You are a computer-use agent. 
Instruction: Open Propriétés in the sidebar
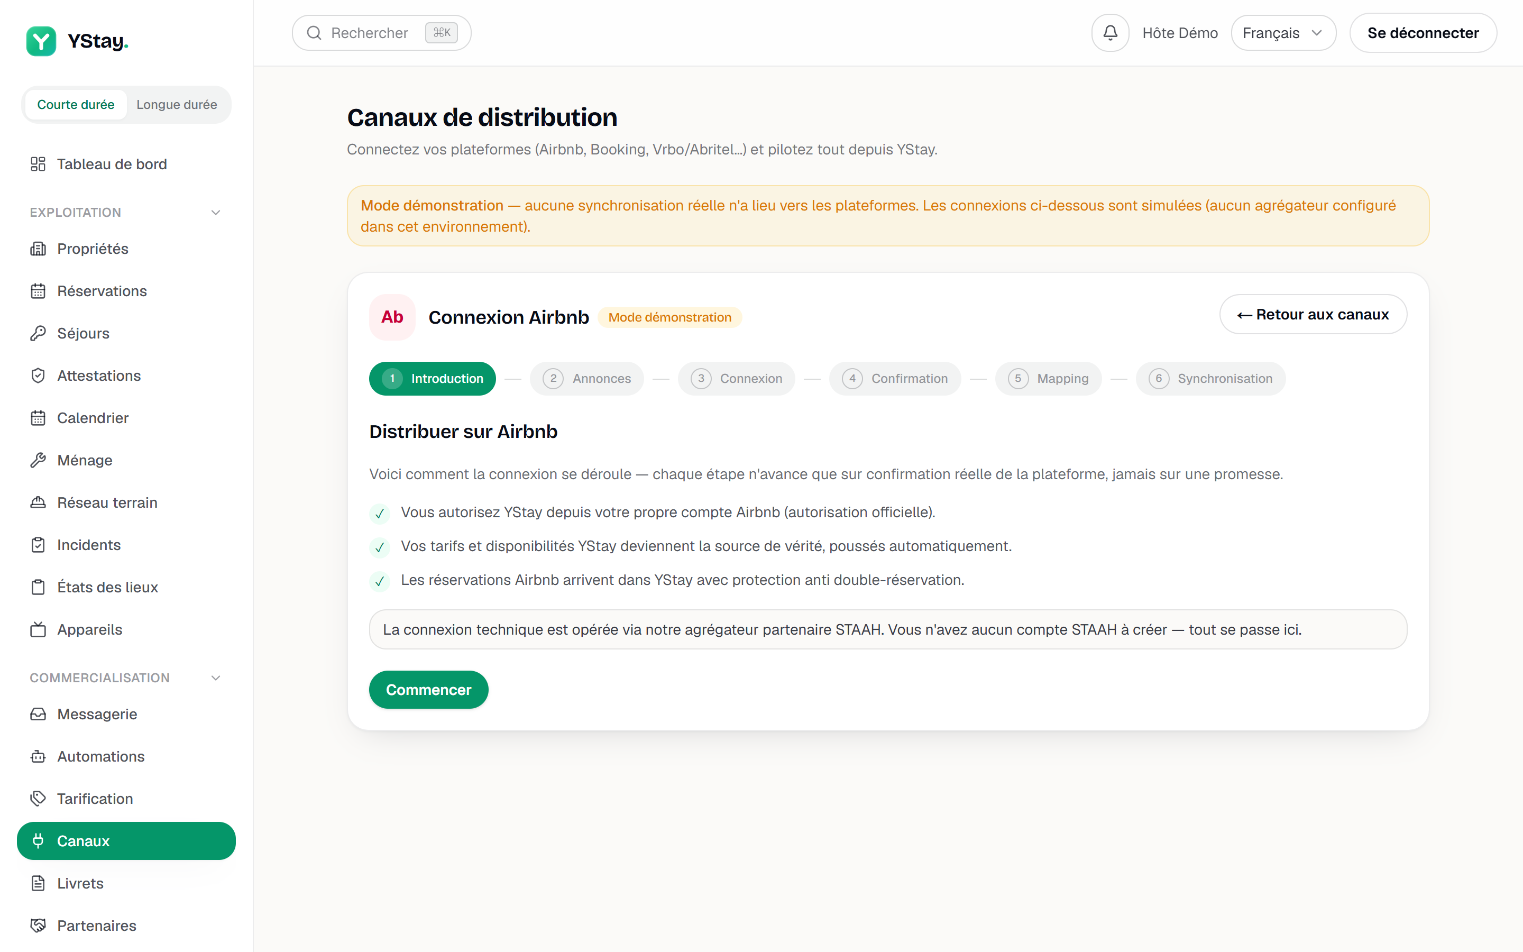126,249
